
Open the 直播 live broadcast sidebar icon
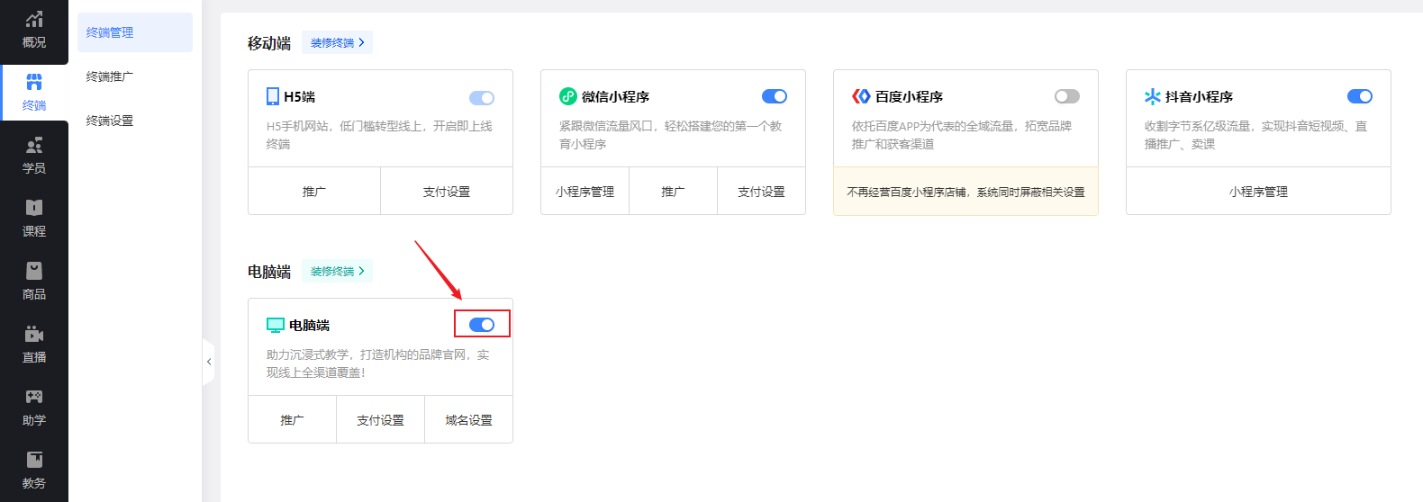(x=34, y=345)
